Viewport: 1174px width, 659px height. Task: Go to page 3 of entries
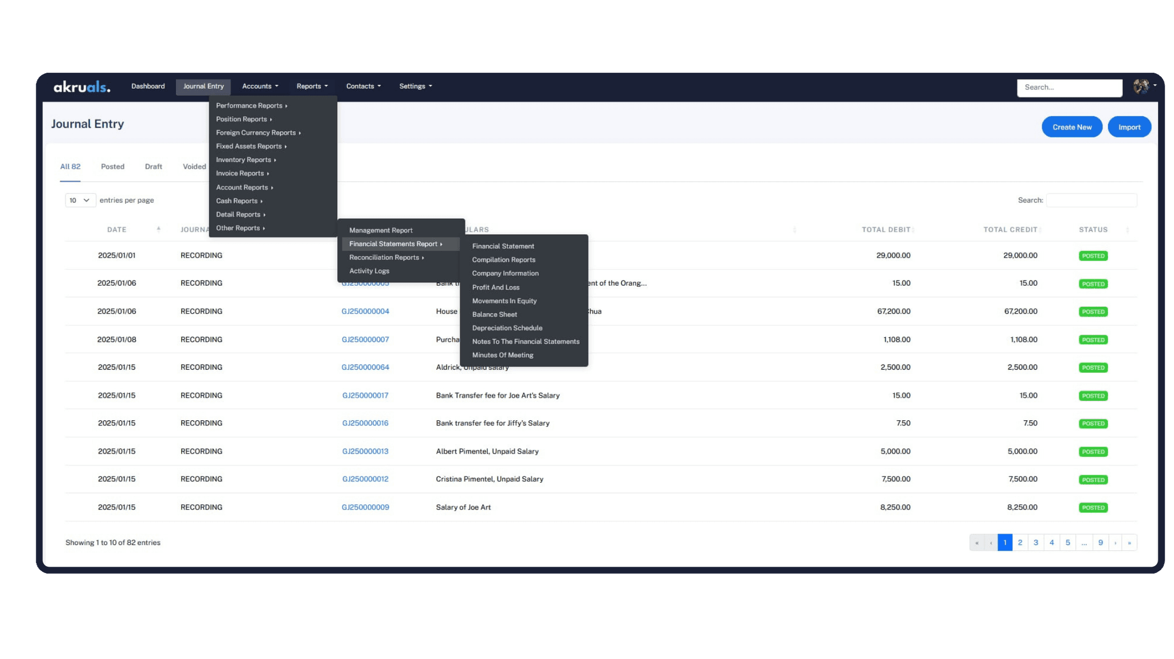pos(1035,543)
